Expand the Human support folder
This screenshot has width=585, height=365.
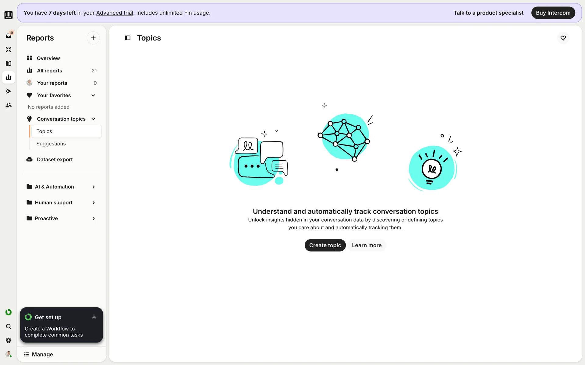[93, 203]
